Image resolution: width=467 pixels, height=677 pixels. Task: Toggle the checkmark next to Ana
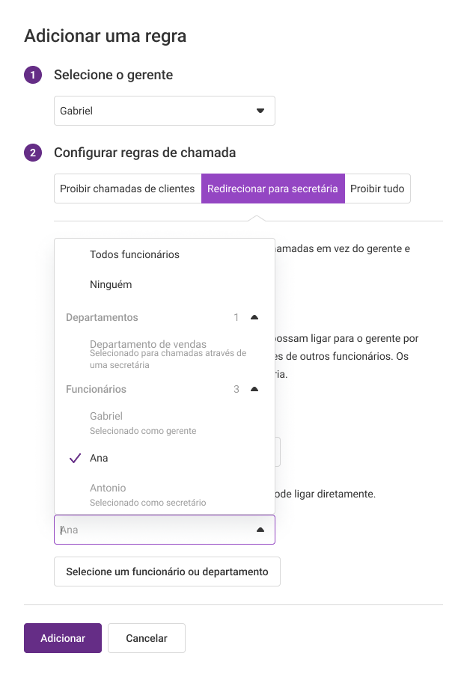tap(75, 458)
